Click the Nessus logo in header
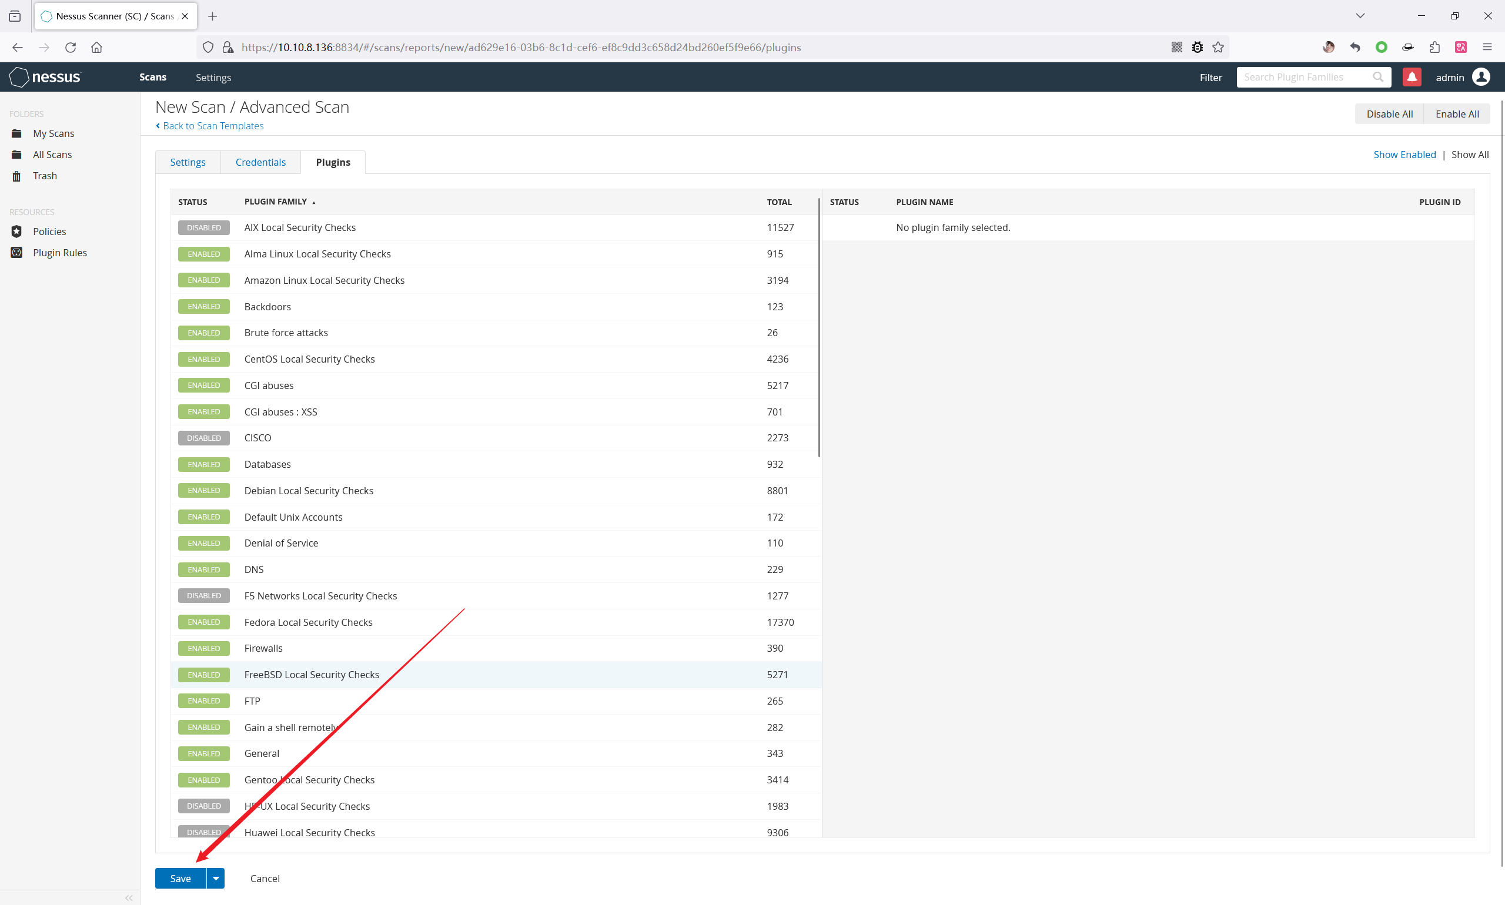 point(45,78)
